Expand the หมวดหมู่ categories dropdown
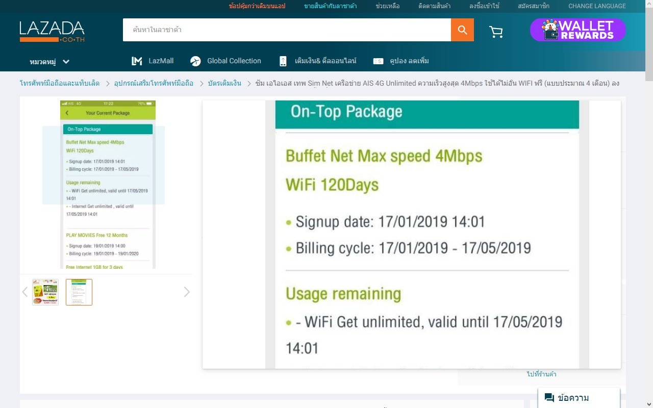The width and height of the screenshot is (653, 408). coord(49,62)
